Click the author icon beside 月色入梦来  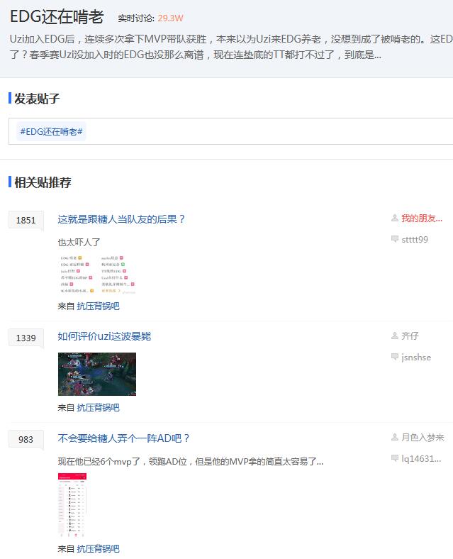tap(395, 437)
